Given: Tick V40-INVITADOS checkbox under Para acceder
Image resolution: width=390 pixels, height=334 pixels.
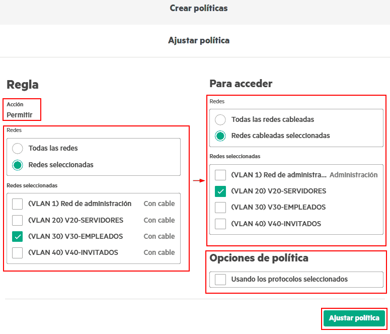Looking at the screenshot, I should [220, 224].
